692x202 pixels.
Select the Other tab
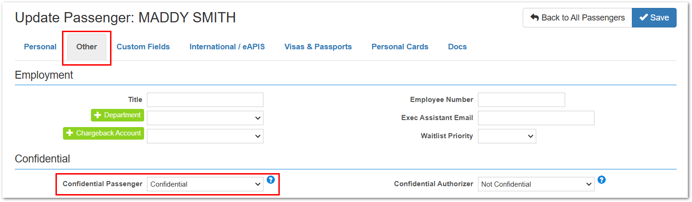[x=87, y=47]
